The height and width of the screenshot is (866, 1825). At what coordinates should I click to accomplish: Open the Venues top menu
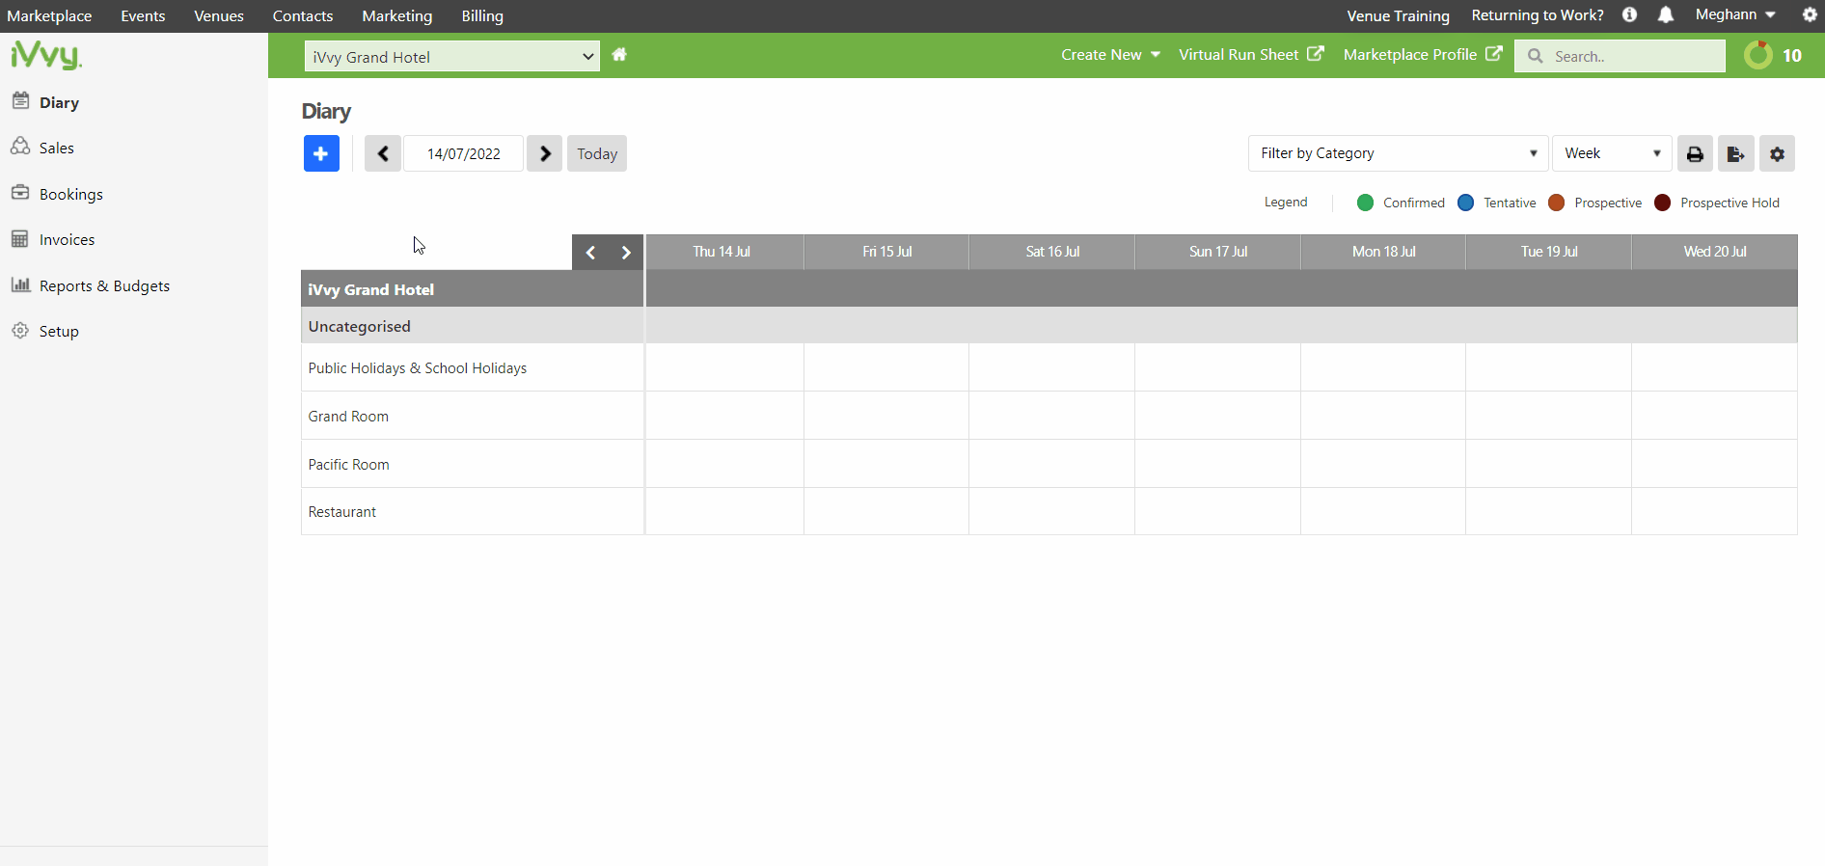point(219,15)
